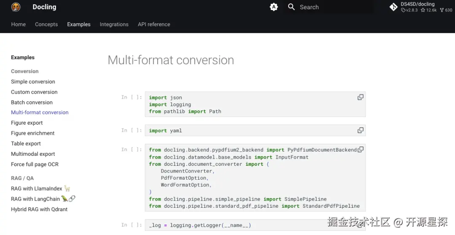
Task: Copy the docling backend imports cell
Action: pyautogui.click(x=360, y=149)
